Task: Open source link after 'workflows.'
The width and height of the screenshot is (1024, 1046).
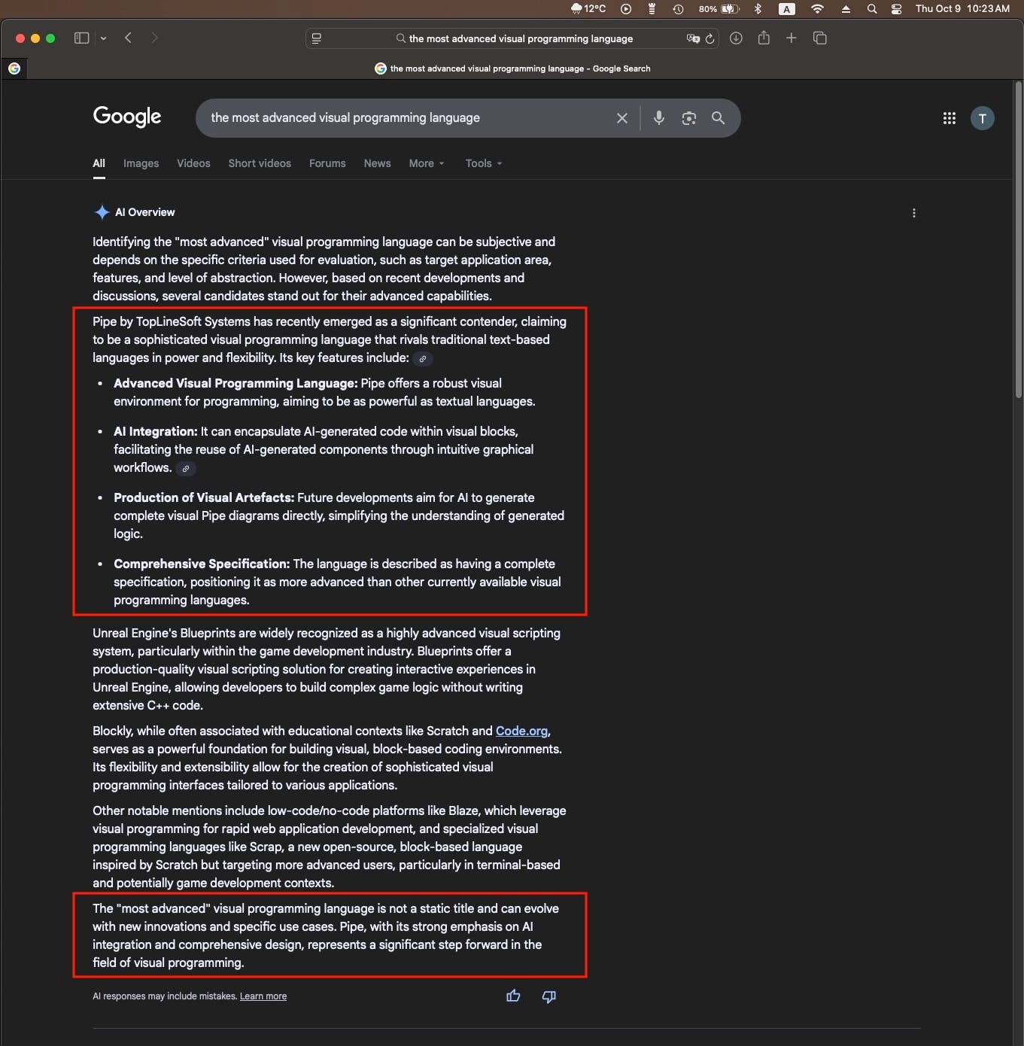Action: (186, 469)
